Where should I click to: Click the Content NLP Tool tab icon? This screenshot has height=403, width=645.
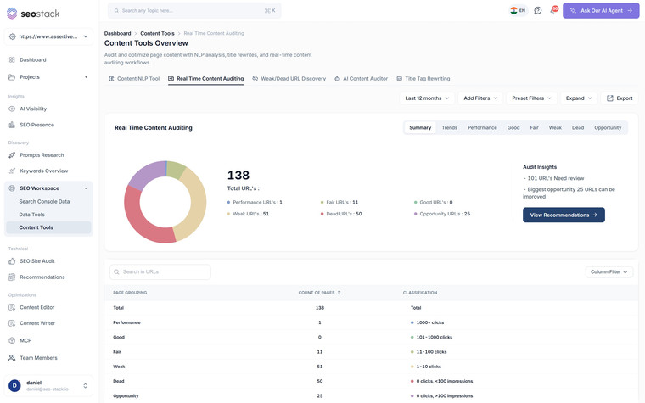pos(111,79)
